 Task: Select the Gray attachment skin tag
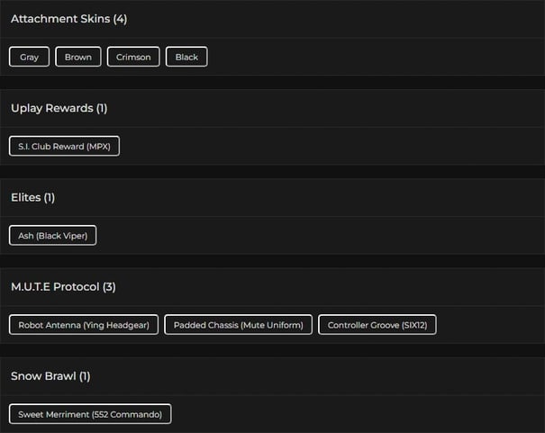tap(29, 57)
